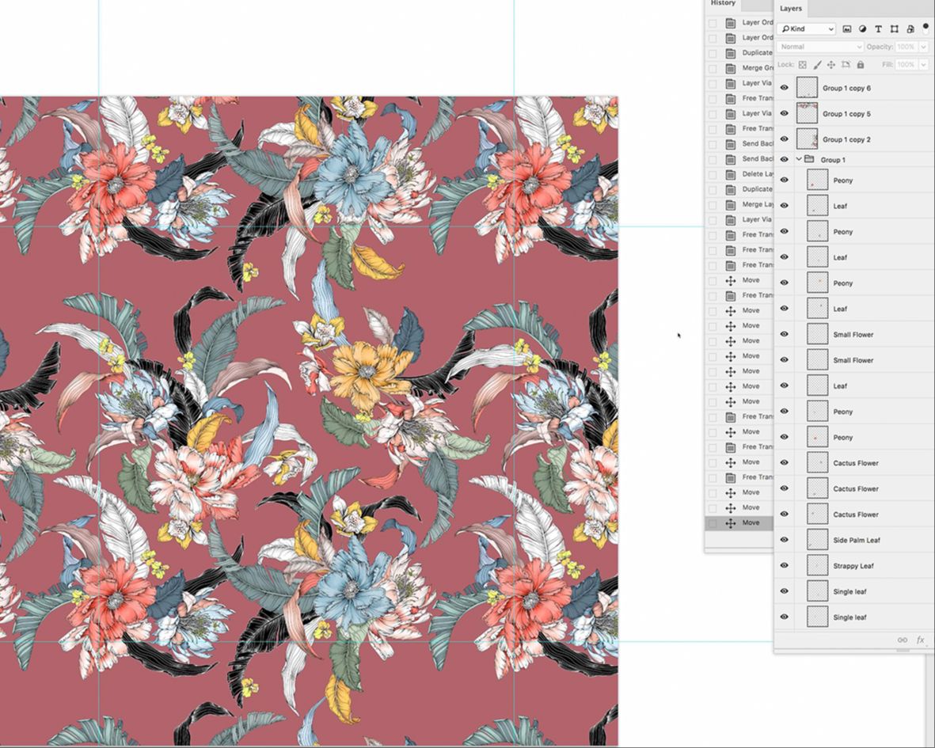Click the Group 1 folder icon
Screen dimensions: 935x748
pyautogui.click(x=809, y=159)
